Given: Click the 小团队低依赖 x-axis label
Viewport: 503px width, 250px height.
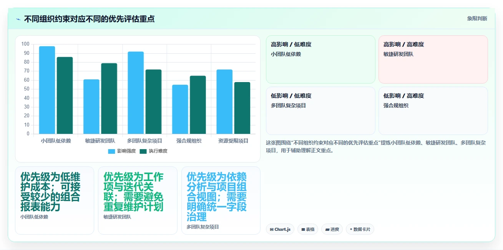Looking at the screenshot, I should click(56, 141).
